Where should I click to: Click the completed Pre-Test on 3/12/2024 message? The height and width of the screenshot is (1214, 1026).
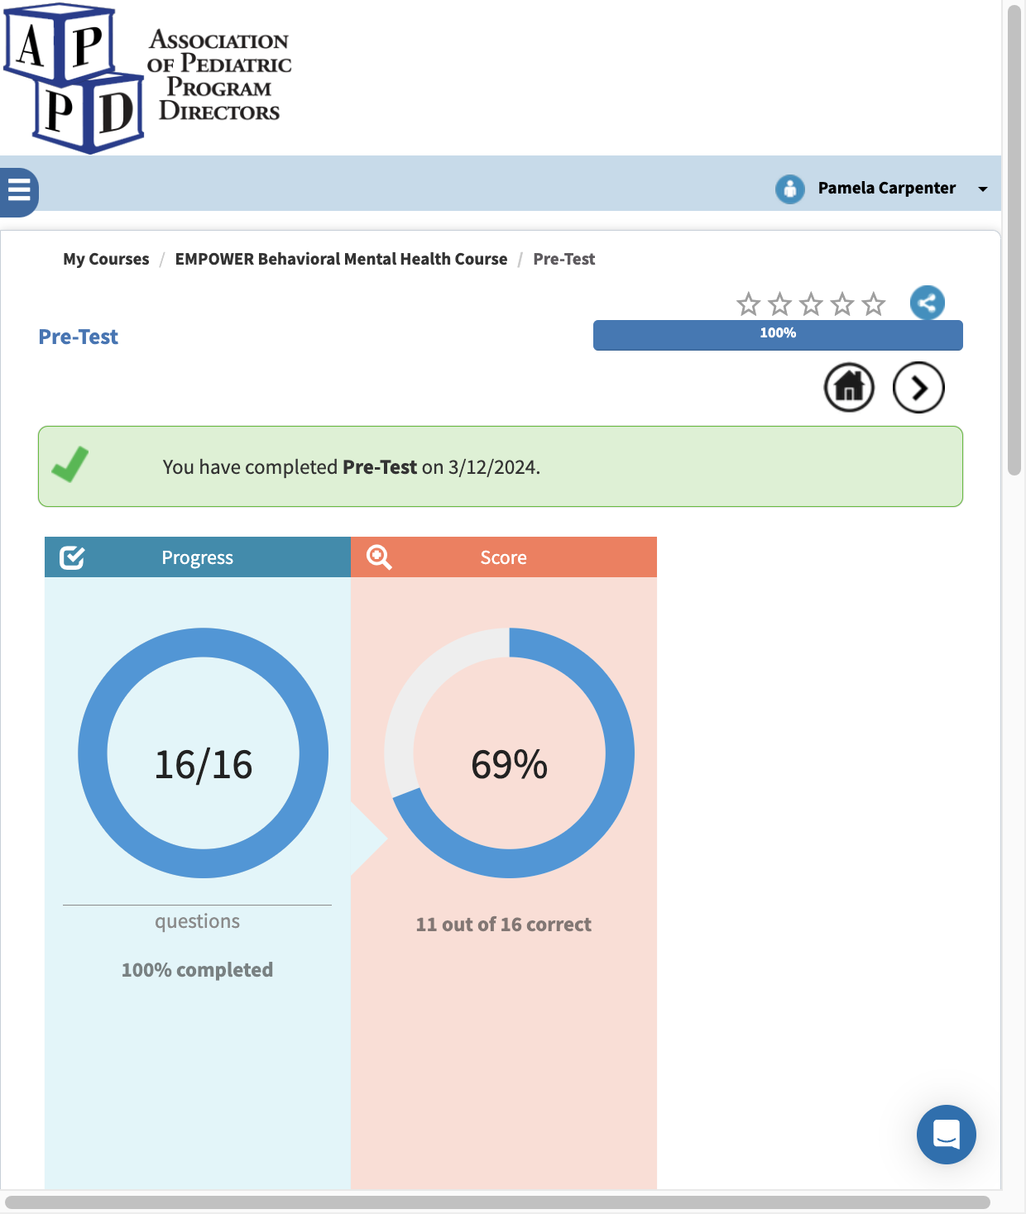point(351,467)
